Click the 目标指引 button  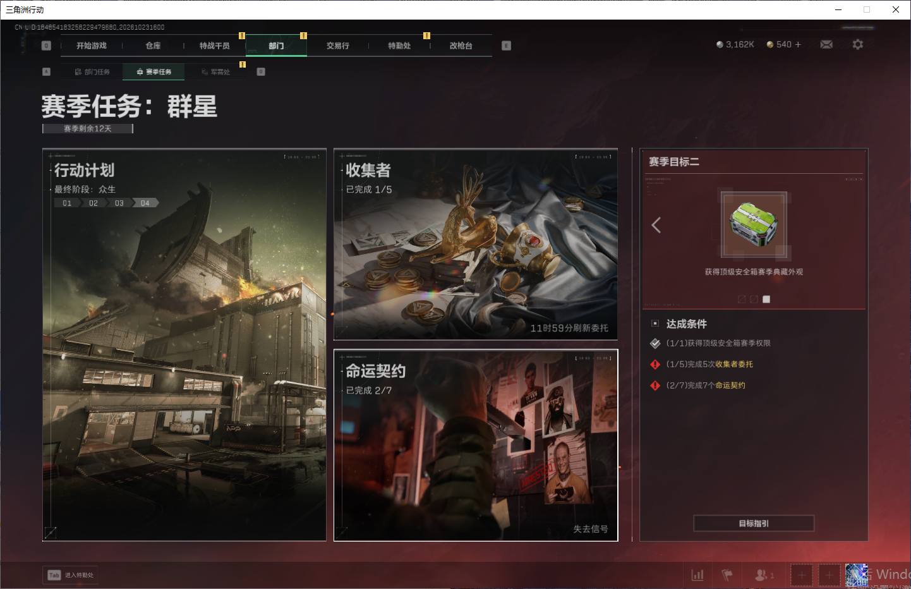pyautogui.click(x=754, y=523)
